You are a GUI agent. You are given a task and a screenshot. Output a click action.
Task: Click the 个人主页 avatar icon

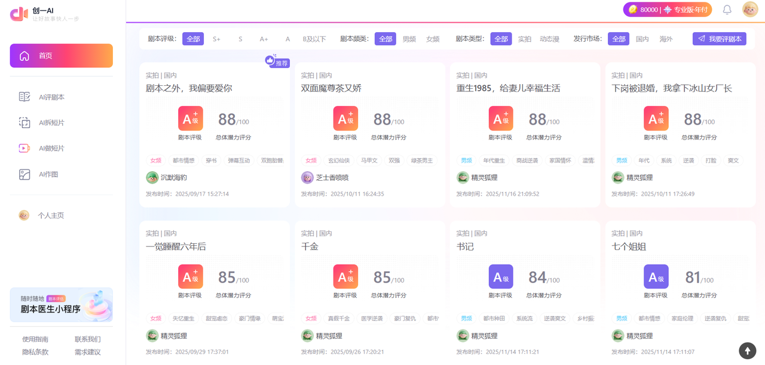click(24, 215)
